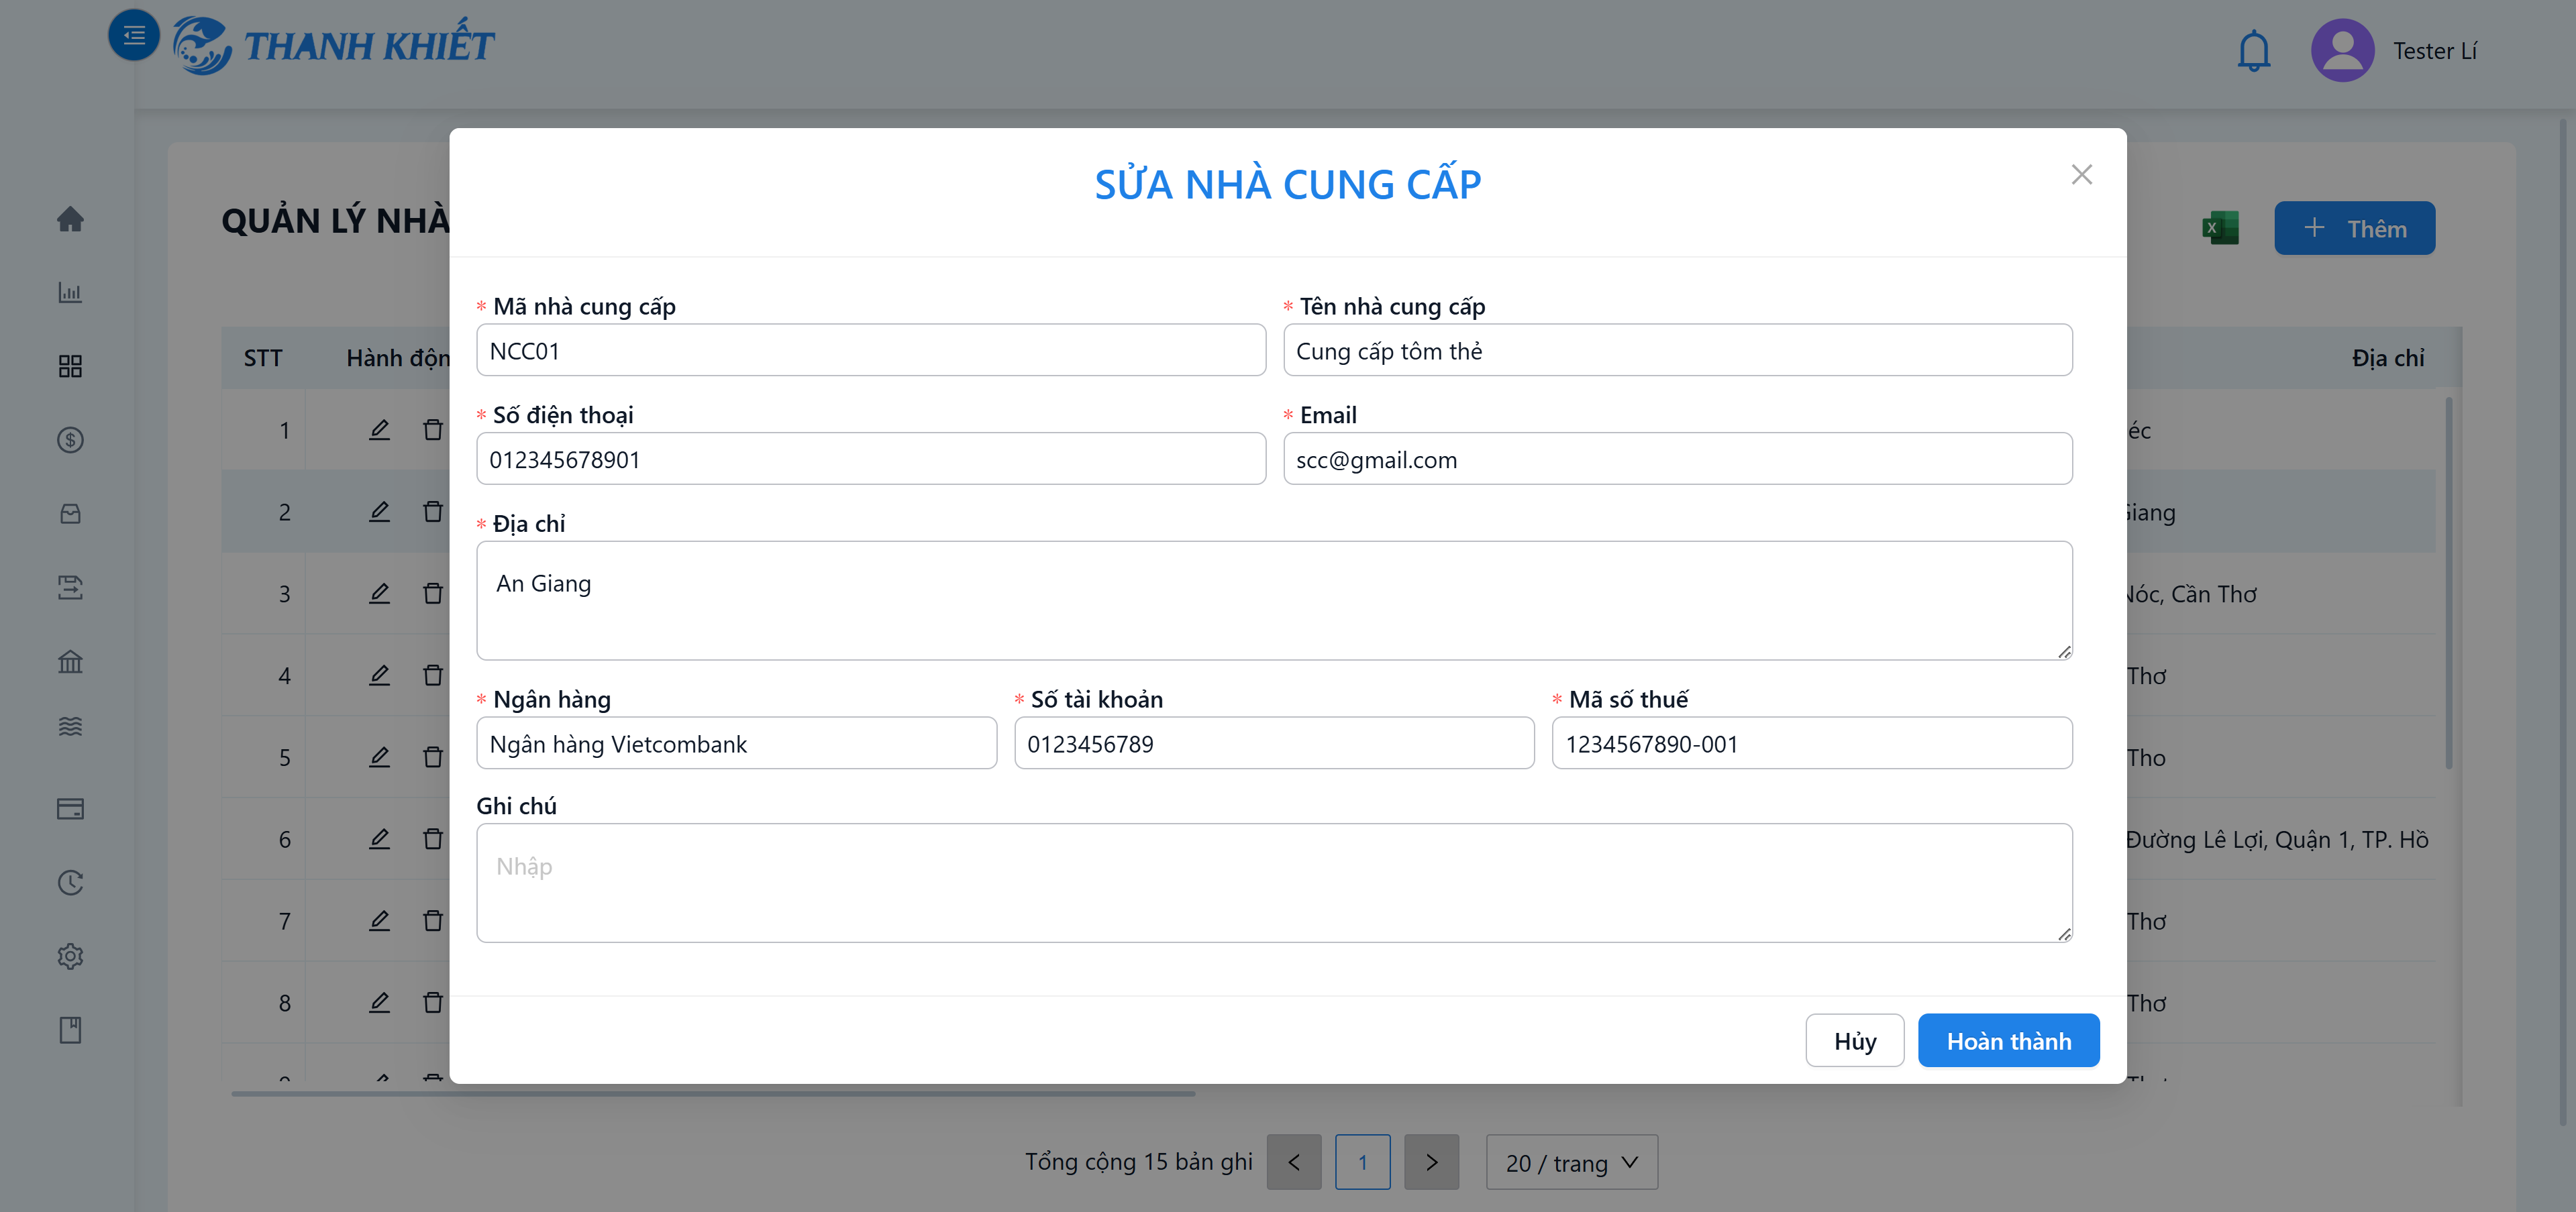This screenshot has width=2576, height=1212.
Task: Expand the 20 / trang page size dropdown
Action: pyautogui.click(x=1571, y=1162)
